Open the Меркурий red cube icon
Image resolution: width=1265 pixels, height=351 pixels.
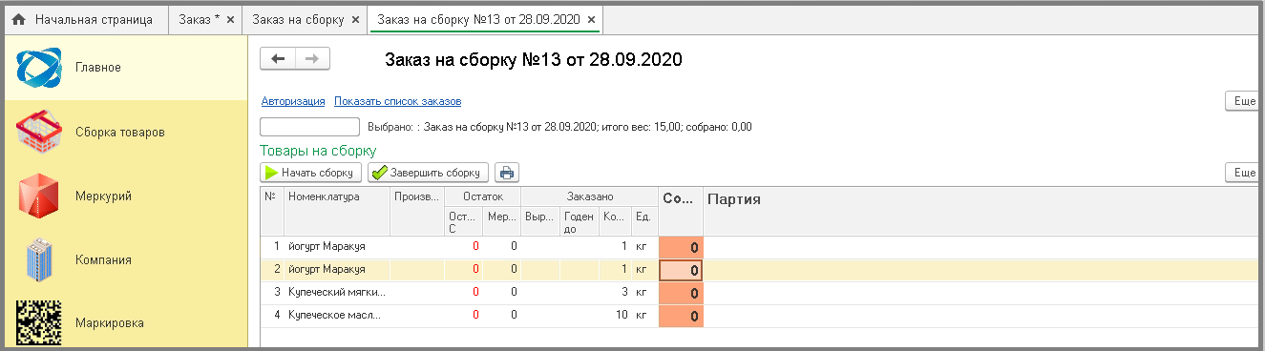pos(39,196)
